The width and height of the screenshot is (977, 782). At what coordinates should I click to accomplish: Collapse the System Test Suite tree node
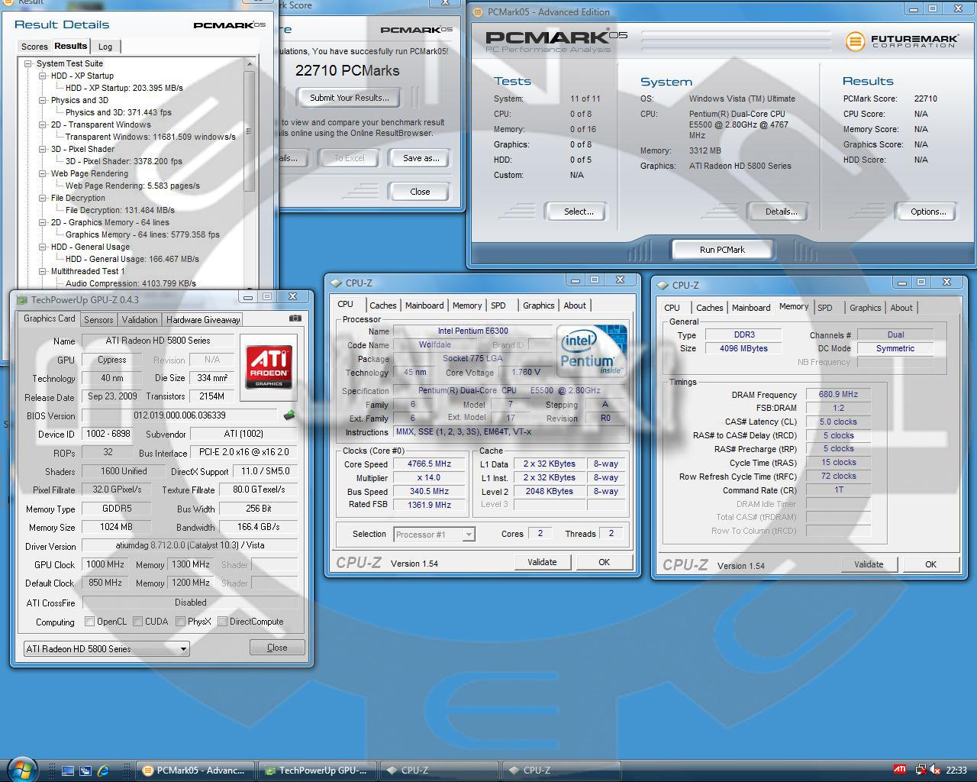tap(28, 63)
